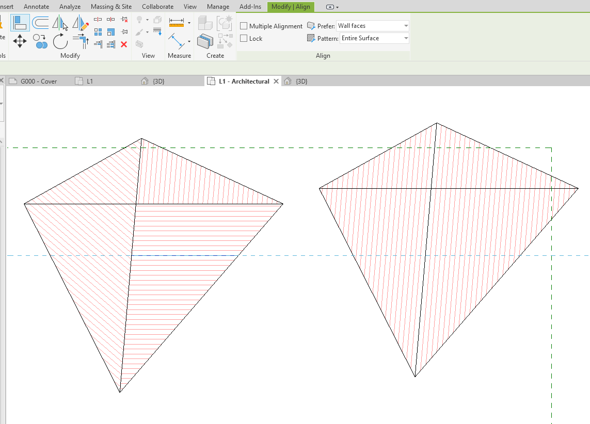Viewport: 590px width, 424px height.
Task: Choose the Move tool
Action: (x=20, y=41)
